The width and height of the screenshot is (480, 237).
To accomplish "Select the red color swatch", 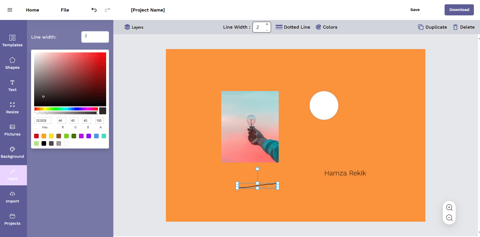I will tap(36, 136).
